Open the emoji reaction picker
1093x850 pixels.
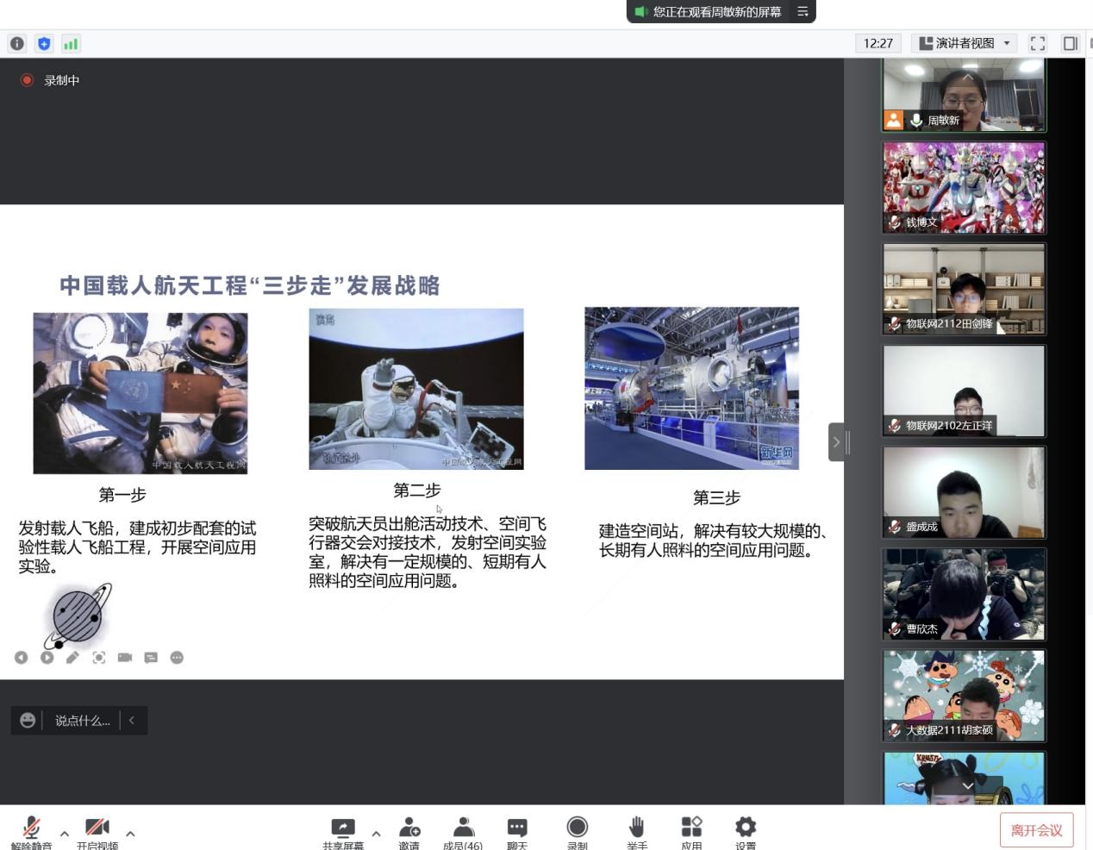pyautogui.click(x=28, y=721)
